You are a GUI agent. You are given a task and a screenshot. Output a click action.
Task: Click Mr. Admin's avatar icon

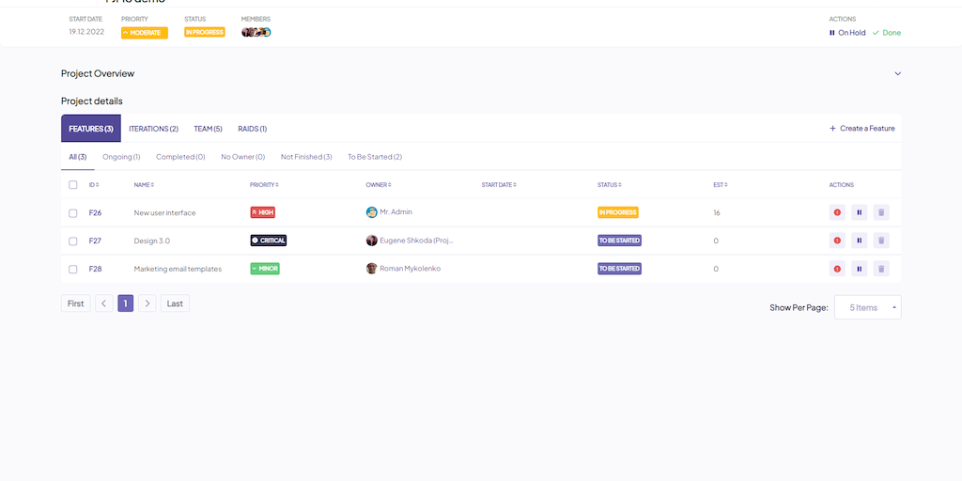pos(371,212)
